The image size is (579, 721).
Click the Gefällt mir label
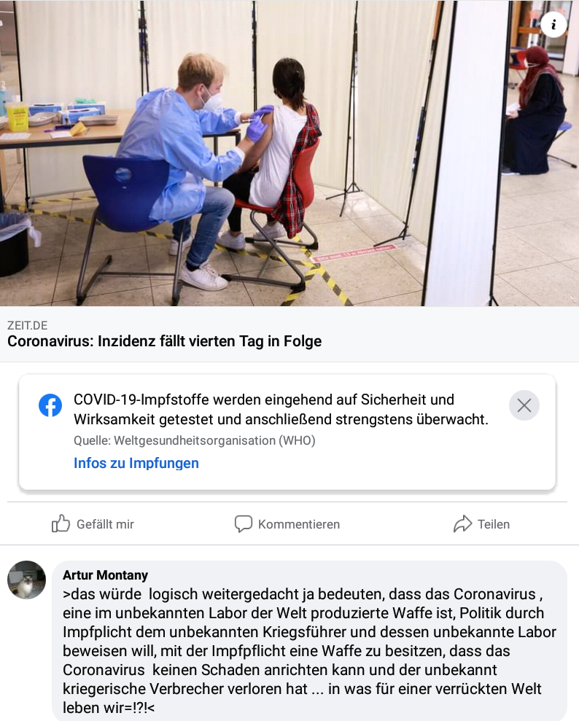tap(105, 524)
